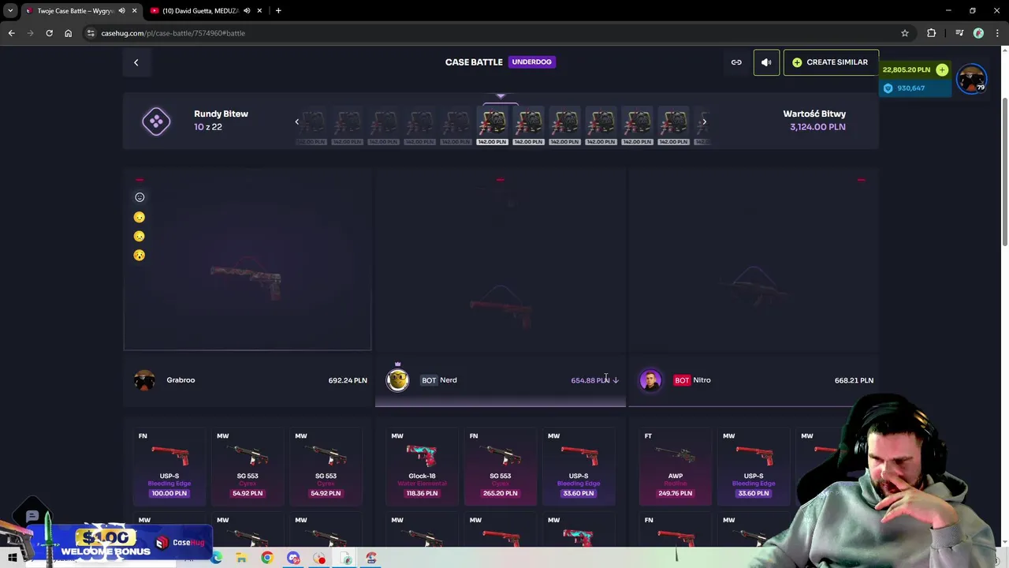This screenshot has height=568, width=1009.
Task: Send the first yellow emoji reaction
Action: 140,217
